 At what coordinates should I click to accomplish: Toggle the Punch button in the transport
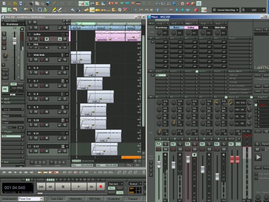click(112, 192)
